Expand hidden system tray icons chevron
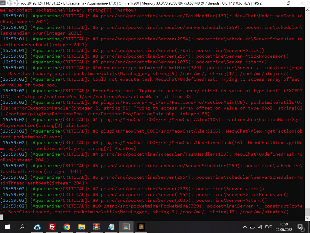The height and width of the screenshot is (233, 310). point(245,227)
